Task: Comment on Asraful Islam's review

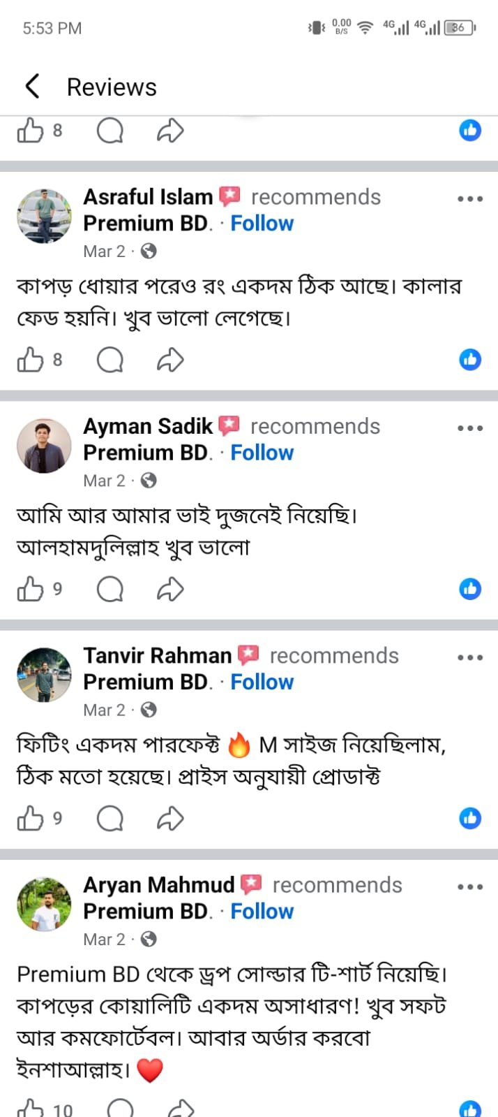Action: 110,360
